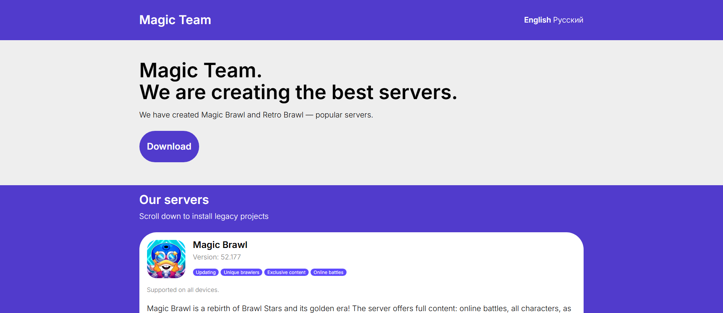The height and width of the screenshot is (313, 723).
Task: Click the Magic Brawl app icon
Action: pos(166,259)
